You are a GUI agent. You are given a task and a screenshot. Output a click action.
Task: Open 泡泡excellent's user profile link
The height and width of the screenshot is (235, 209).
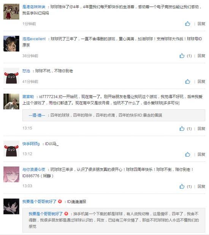click(34, 39)
